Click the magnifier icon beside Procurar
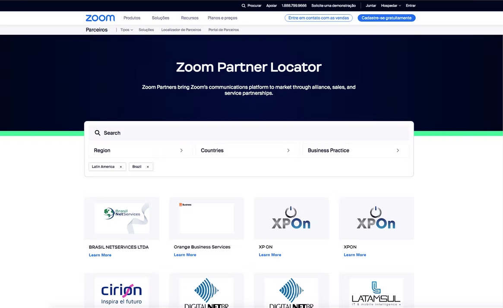The image size is (503, 308). tap(244, 6)
